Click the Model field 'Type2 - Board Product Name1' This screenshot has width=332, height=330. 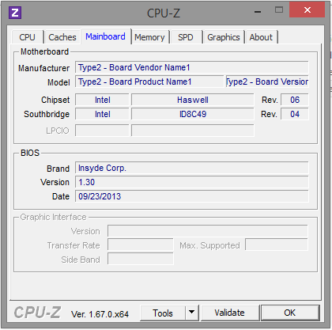[x=149, y=82]
